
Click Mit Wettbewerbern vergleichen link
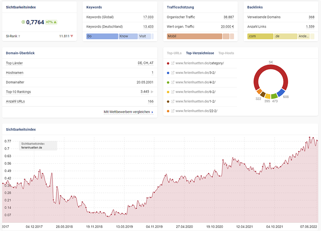[128, 112]
